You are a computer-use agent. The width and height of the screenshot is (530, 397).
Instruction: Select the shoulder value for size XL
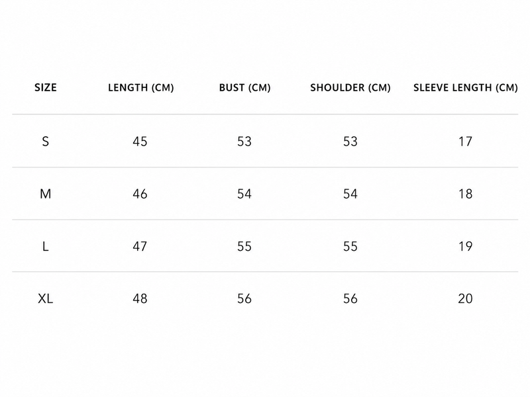(350, 299)
